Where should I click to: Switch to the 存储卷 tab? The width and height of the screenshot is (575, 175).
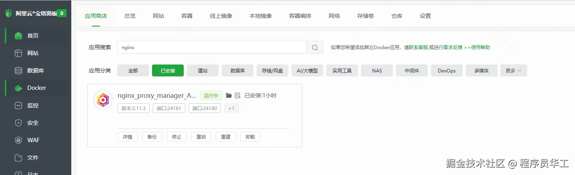(x=366, y=16)
